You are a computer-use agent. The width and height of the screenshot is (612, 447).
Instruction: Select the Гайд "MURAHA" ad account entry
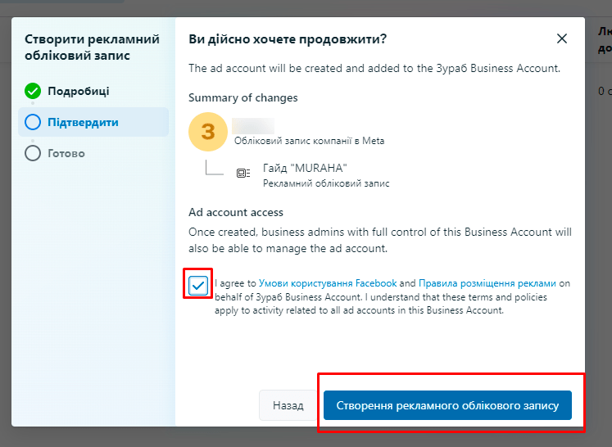tap(305, 168)
